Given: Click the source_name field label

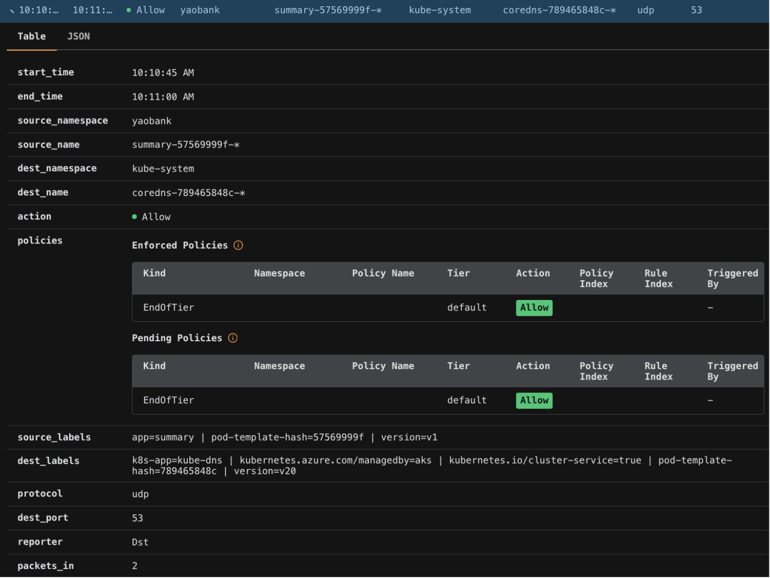Looking at the screenshot, I should click(x=48, y=144).
